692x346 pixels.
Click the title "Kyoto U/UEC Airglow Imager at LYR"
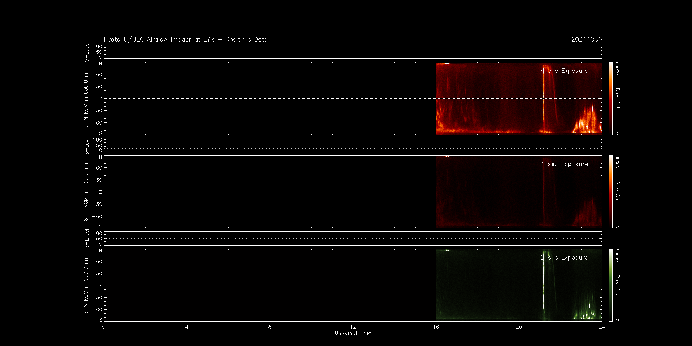tap(159, 39)
